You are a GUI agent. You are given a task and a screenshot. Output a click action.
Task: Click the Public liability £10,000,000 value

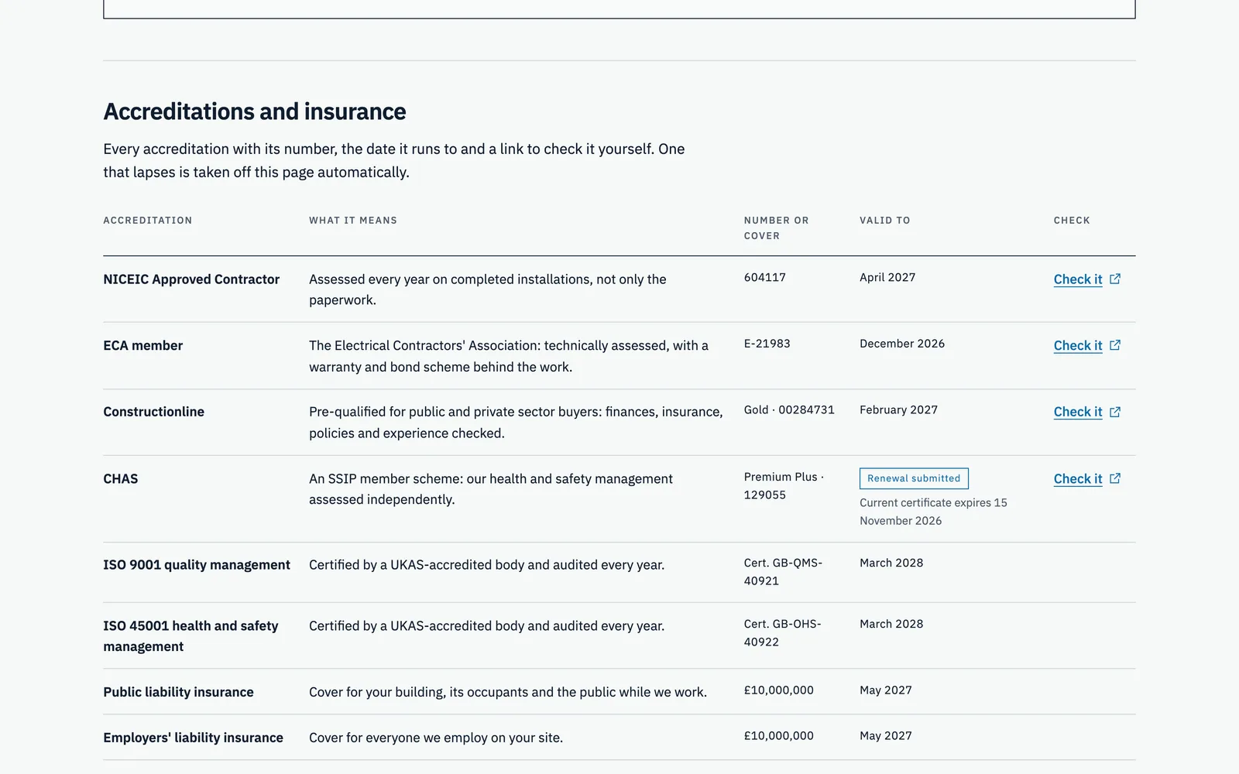779,690
